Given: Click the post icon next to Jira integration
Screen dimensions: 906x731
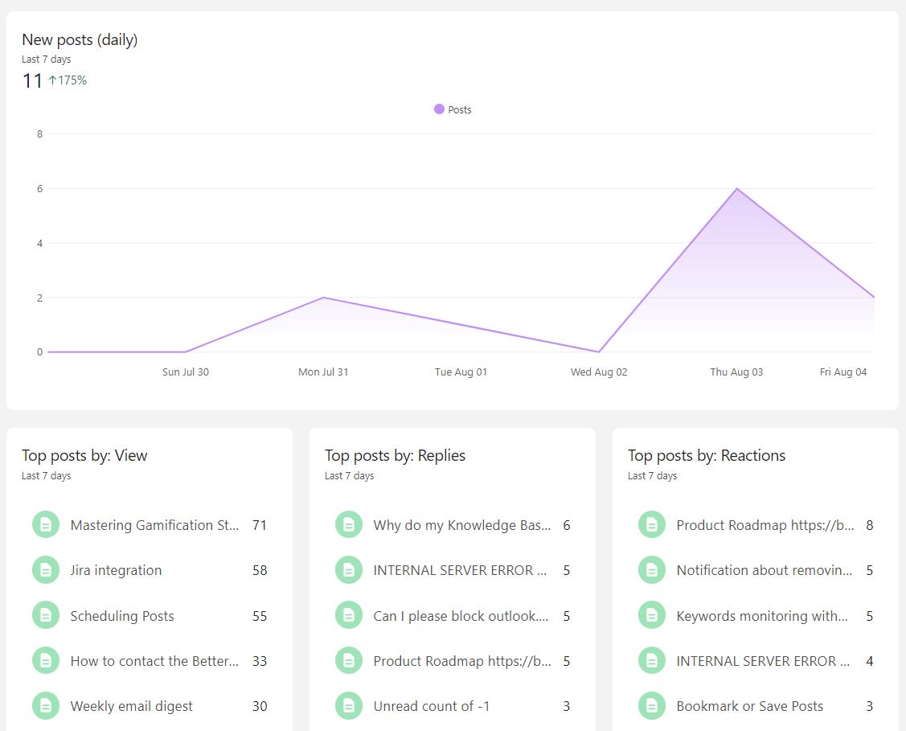Looking at the screenshot, I should (46, 570).
